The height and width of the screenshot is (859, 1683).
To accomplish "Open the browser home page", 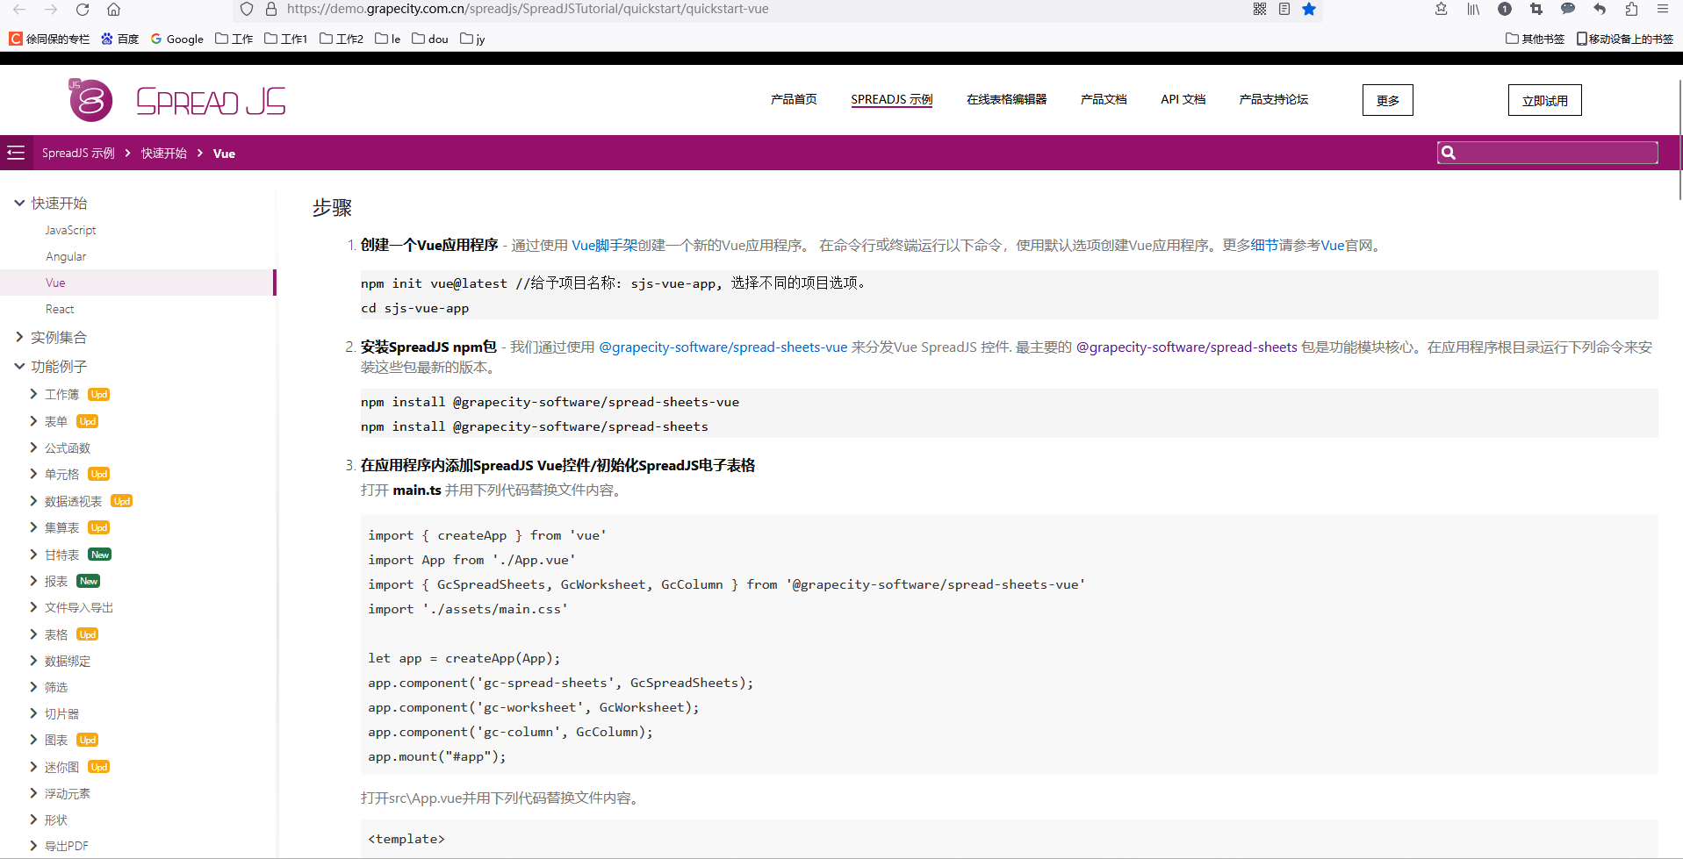I will [x=113, y=10].
